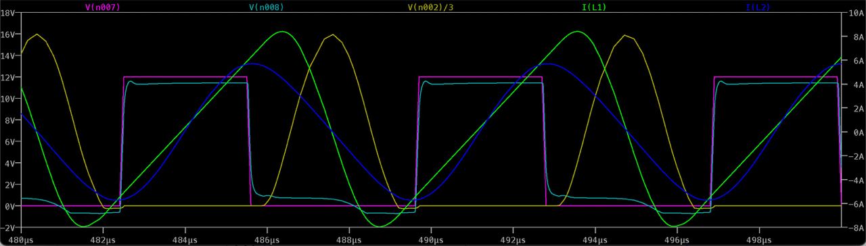Viewport: 866px width, 246px height.
Task: Click the 490µs time axis label
Action: (431, 239)
